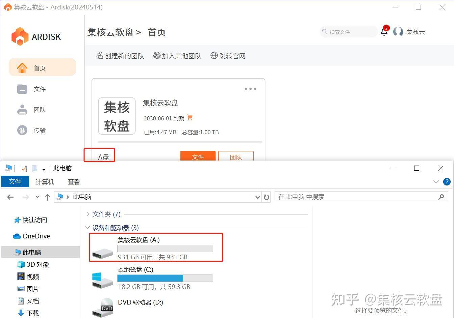The height and width of the screenshot is (318, 454).
Task: Expand the ribbon with the chevron
Action: point(436,182)
